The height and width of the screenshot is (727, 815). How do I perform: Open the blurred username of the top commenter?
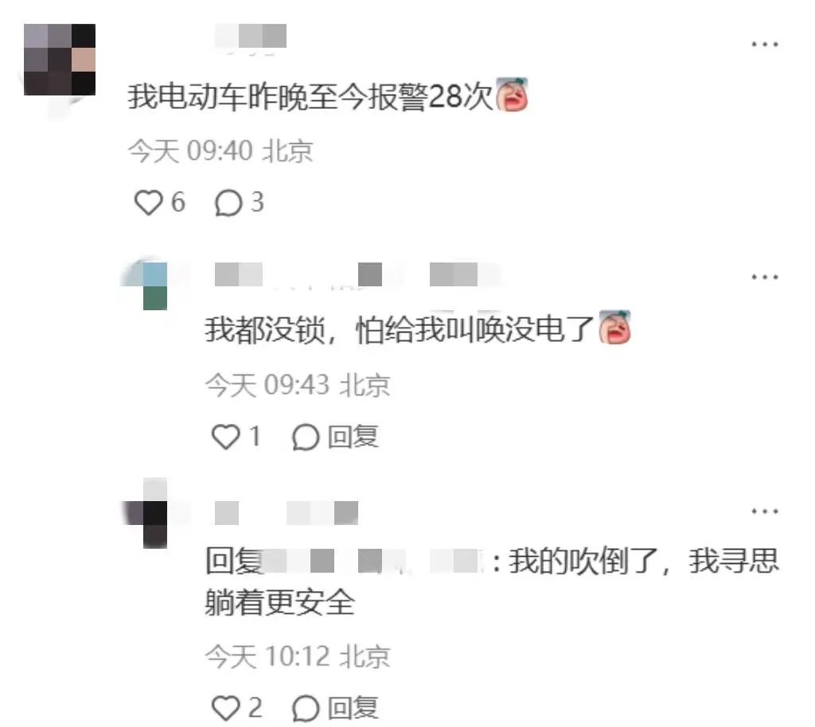[251, 37]
